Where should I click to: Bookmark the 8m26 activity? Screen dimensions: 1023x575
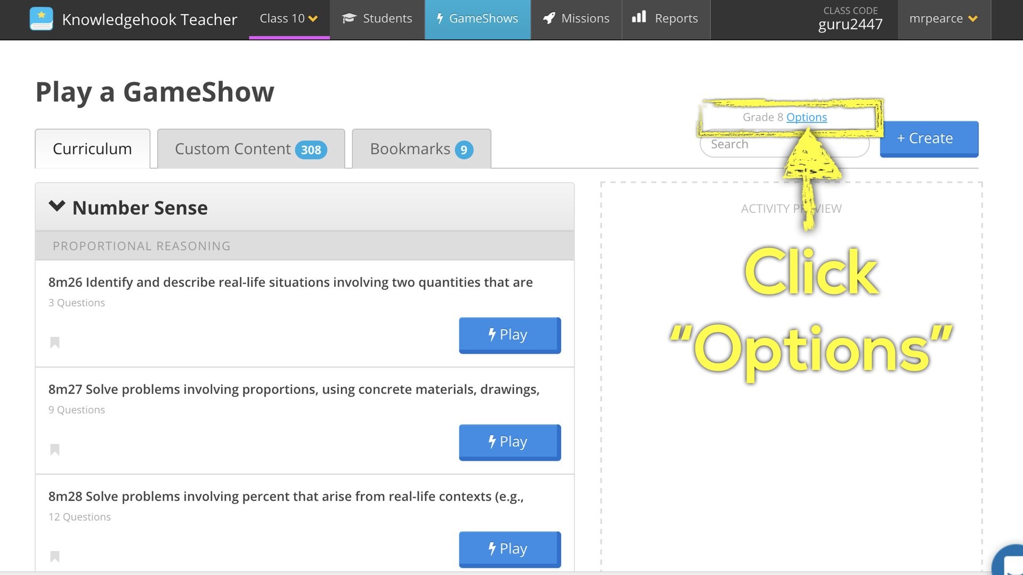coord(54,343)
